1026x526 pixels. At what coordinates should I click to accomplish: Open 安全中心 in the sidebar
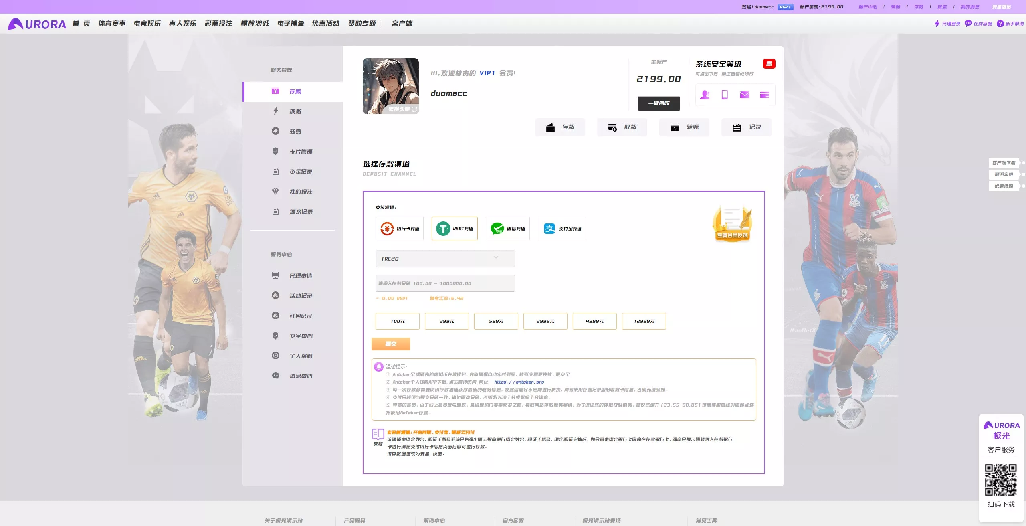(x=293, y=336)
